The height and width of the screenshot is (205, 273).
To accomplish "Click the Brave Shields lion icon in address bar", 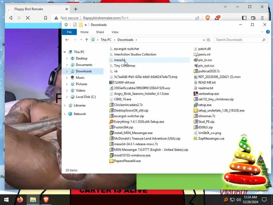I will 207,18.
